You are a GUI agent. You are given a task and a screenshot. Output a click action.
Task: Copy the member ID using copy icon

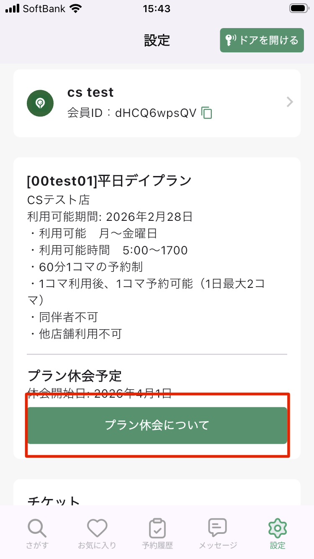pos(207,113)
